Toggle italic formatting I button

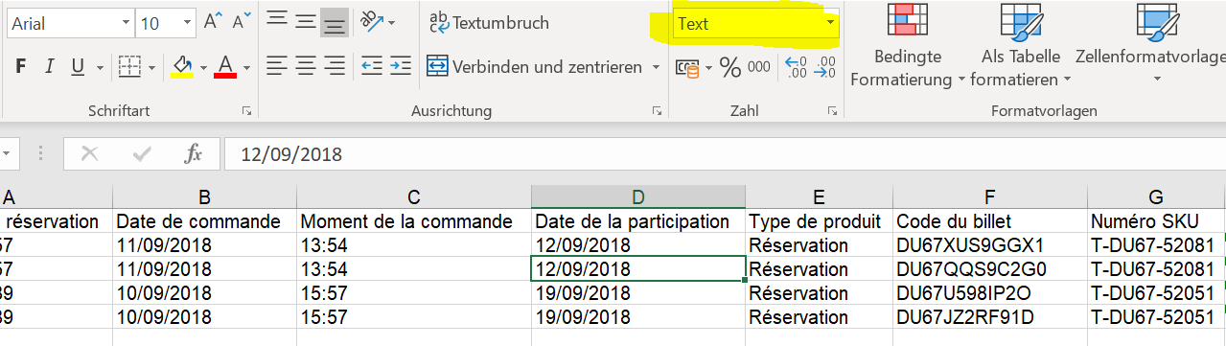[x=49, y=66]
